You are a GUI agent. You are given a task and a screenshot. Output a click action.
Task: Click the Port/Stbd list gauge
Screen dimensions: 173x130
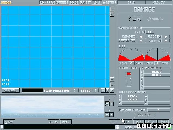[x=131, y=54]
